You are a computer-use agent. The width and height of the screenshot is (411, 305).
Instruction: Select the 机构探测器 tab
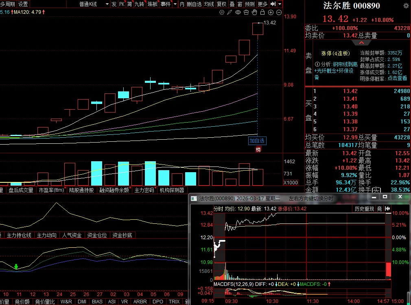coord(172,190)
